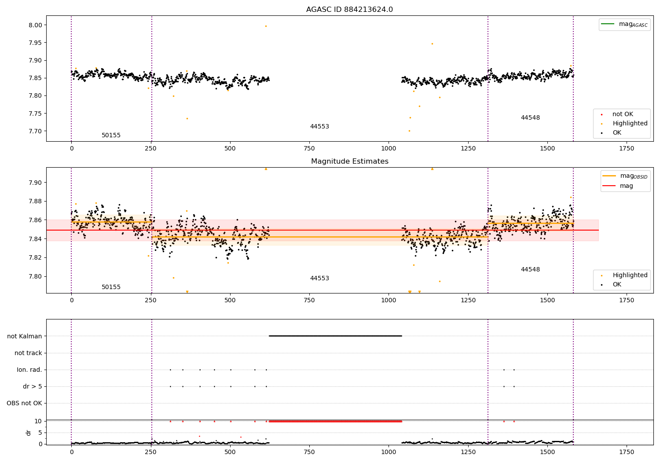
Task: Click the "5" tick on the dr axis
Action: [40, 433]
